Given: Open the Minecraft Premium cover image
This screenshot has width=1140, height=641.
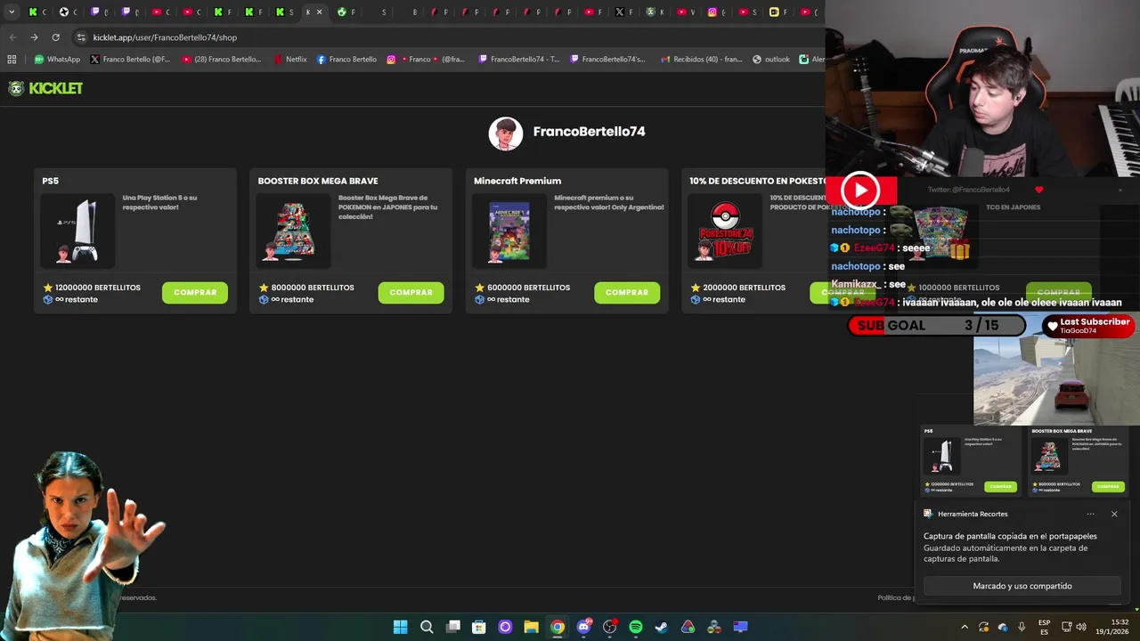Looking at the screenshot, I should point(509,231).
